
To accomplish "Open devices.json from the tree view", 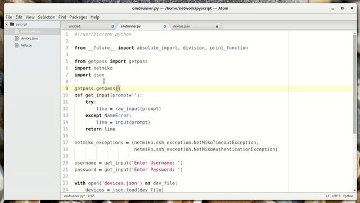I will (x=29, y=38).
